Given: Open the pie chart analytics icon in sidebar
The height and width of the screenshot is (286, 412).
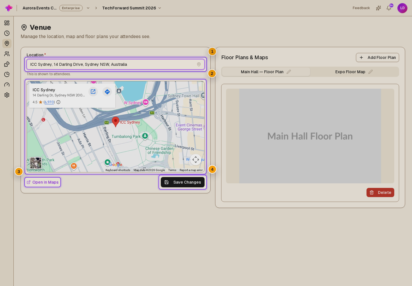Looking at the screenshot, I should tap(7, 74).
